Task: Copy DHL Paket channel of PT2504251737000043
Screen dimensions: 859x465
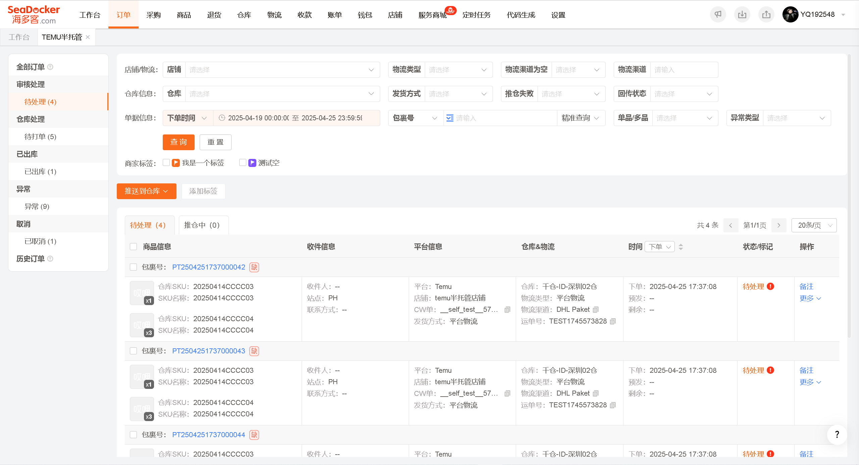Action: coord(596,394)
